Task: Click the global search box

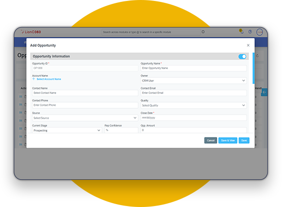Action: (151, 32)
